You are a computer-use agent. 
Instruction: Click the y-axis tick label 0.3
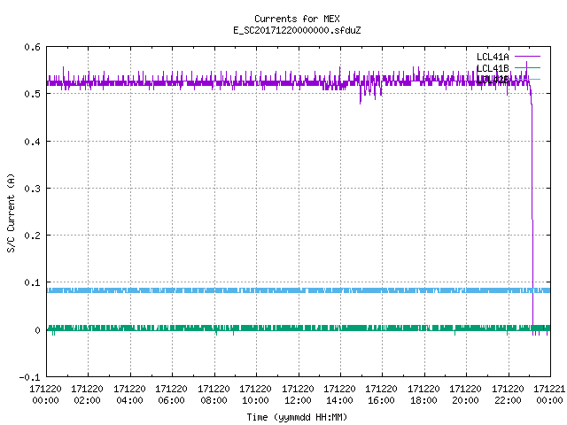[x=32, y=189]
